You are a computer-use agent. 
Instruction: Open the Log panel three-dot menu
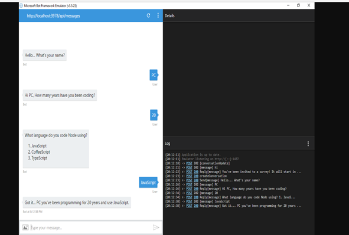point(308,144)
